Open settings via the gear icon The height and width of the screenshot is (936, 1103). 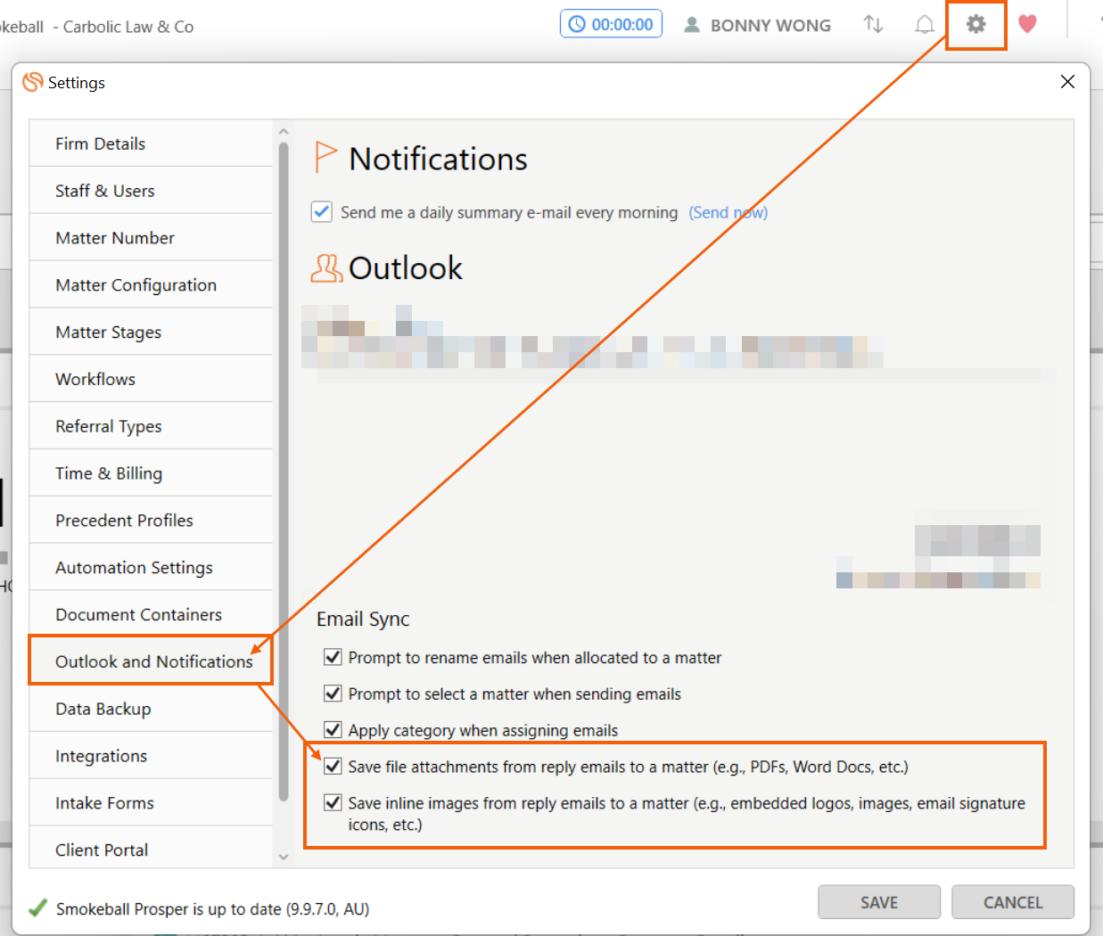point(976,24)
